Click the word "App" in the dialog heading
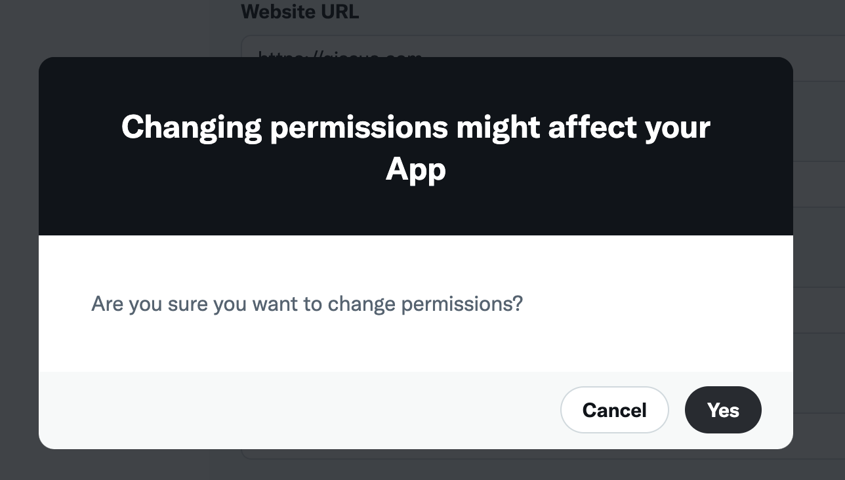This screenshot has height=480, width=845. [415, 169]
